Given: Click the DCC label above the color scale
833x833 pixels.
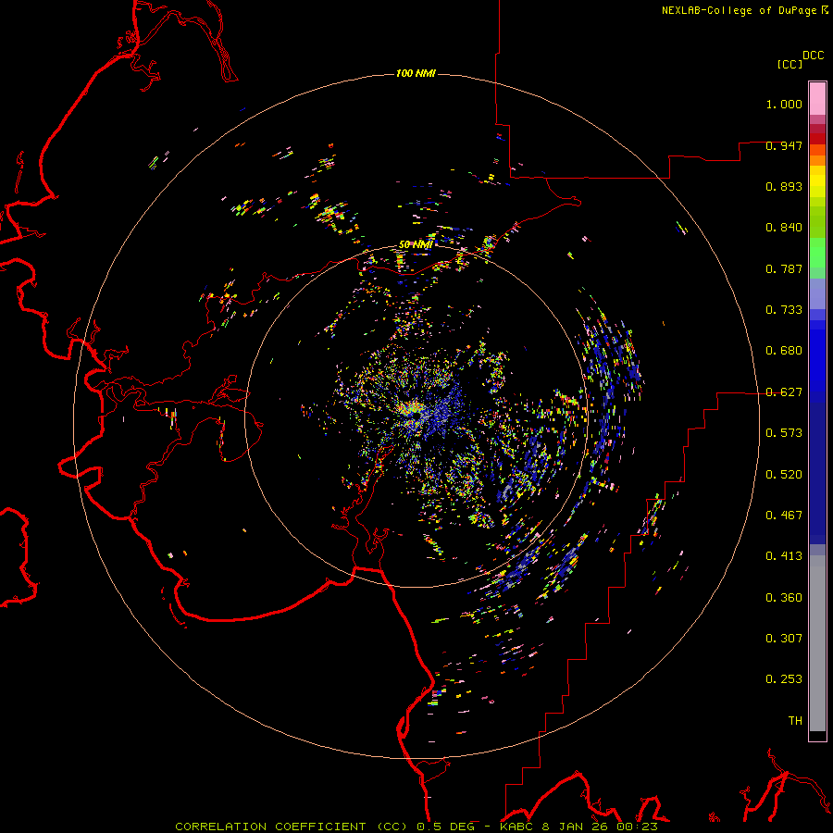Looking at the screenshot, I should (x=813, y=56).
